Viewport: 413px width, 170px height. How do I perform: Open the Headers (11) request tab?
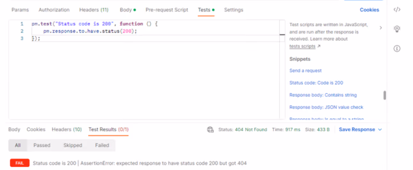94,10
